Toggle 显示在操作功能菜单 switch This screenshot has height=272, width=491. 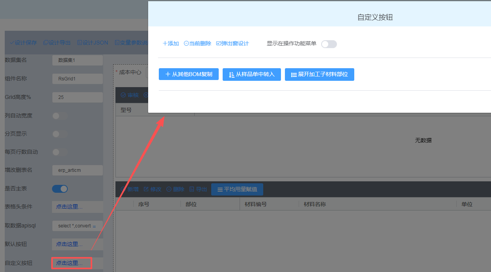click(329, 44)
